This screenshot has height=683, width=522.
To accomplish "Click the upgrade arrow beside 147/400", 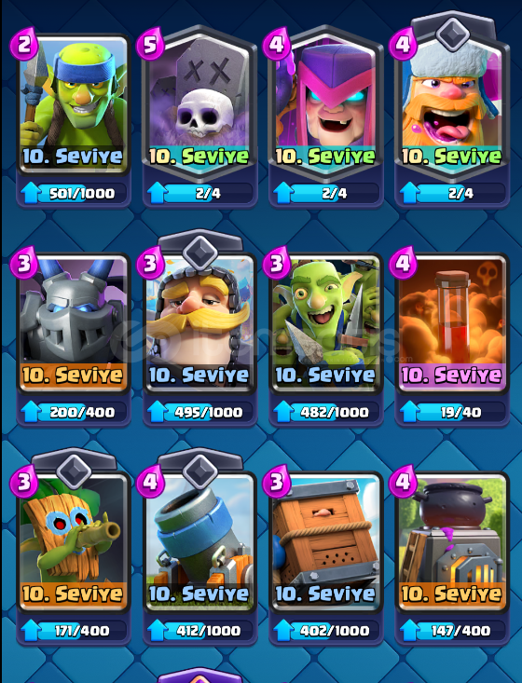I will 409,630.
